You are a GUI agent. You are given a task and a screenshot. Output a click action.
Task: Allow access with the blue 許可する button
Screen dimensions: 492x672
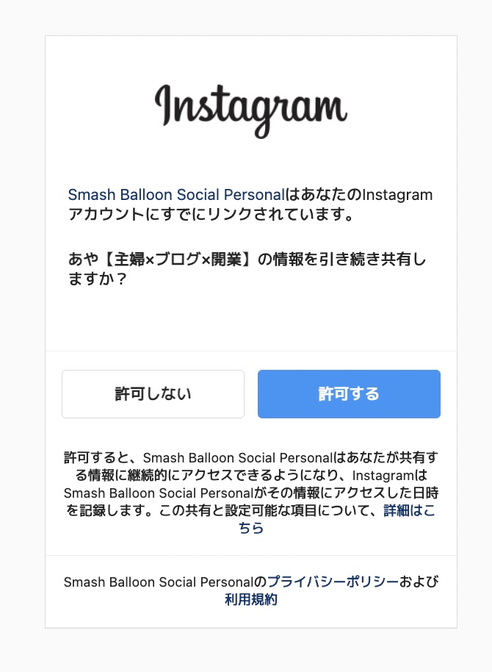pyautogui.click(x=349, y=394)
